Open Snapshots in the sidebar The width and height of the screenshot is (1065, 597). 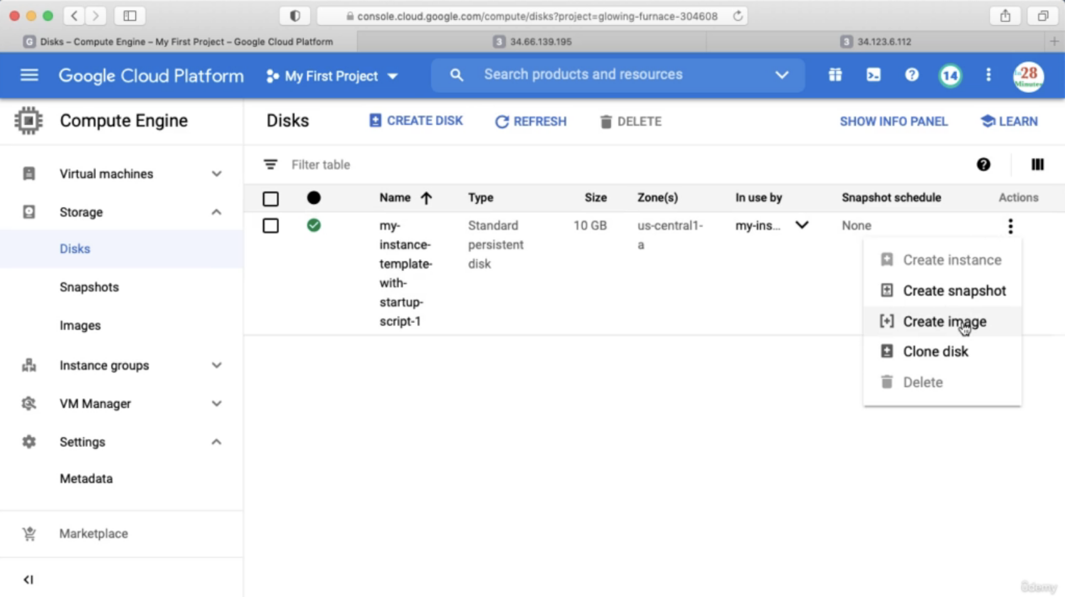pos(89,287)
